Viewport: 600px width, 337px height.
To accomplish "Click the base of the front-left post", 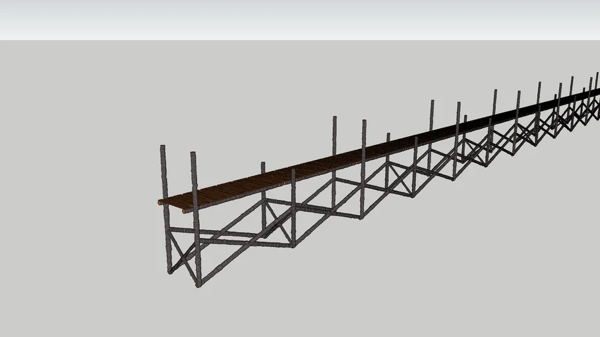I will [x=169, y=270].
